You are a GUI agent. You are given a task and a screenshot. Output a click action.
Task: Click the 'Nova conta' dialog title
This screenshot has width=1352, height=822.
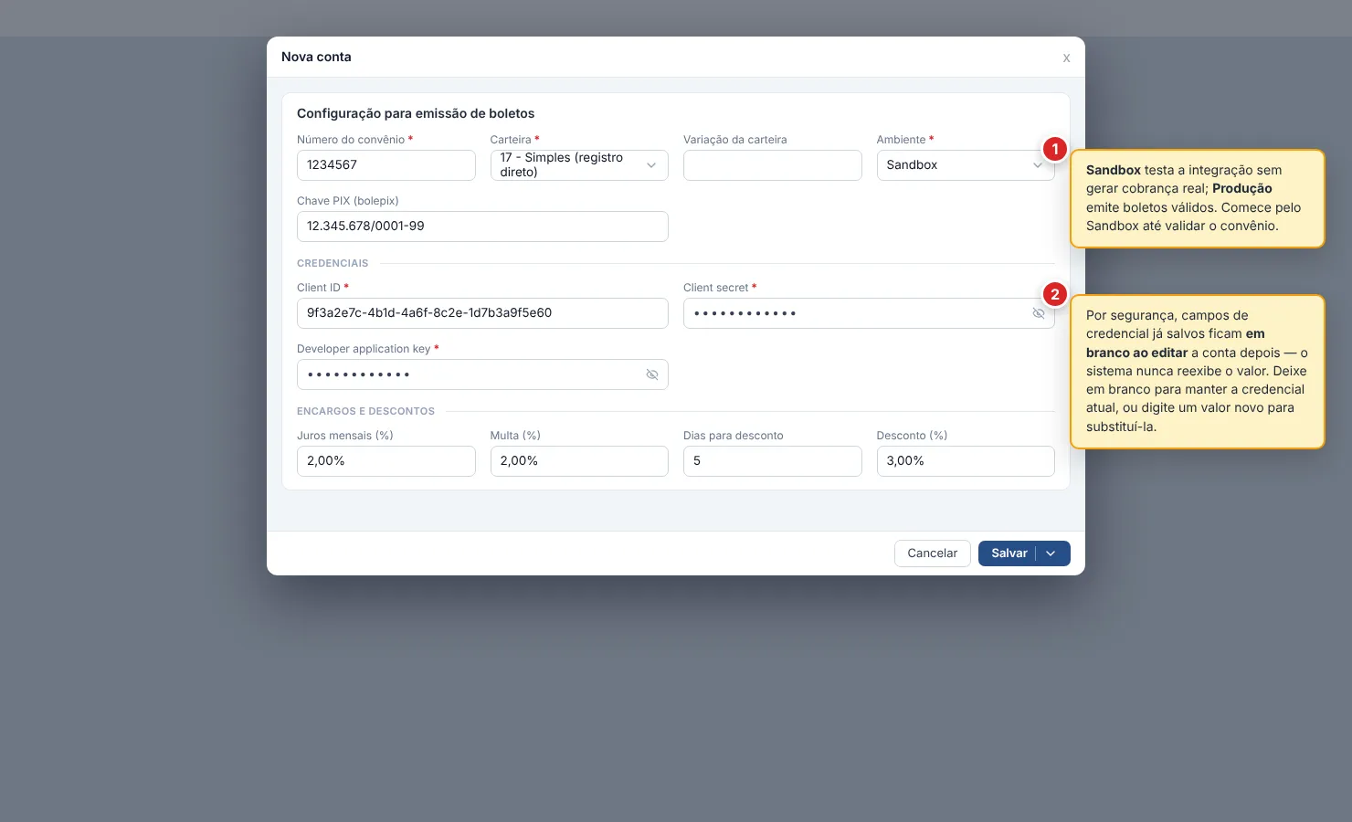(x=316, y=57)
